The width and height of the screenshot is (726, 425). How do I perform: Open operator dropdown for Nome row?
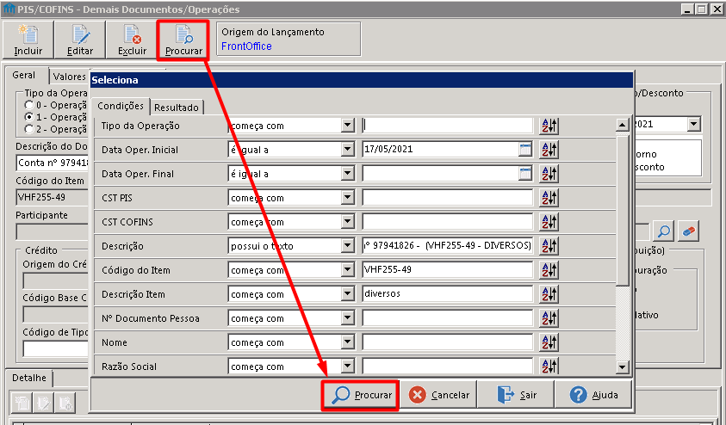click(x=347, y=342)
